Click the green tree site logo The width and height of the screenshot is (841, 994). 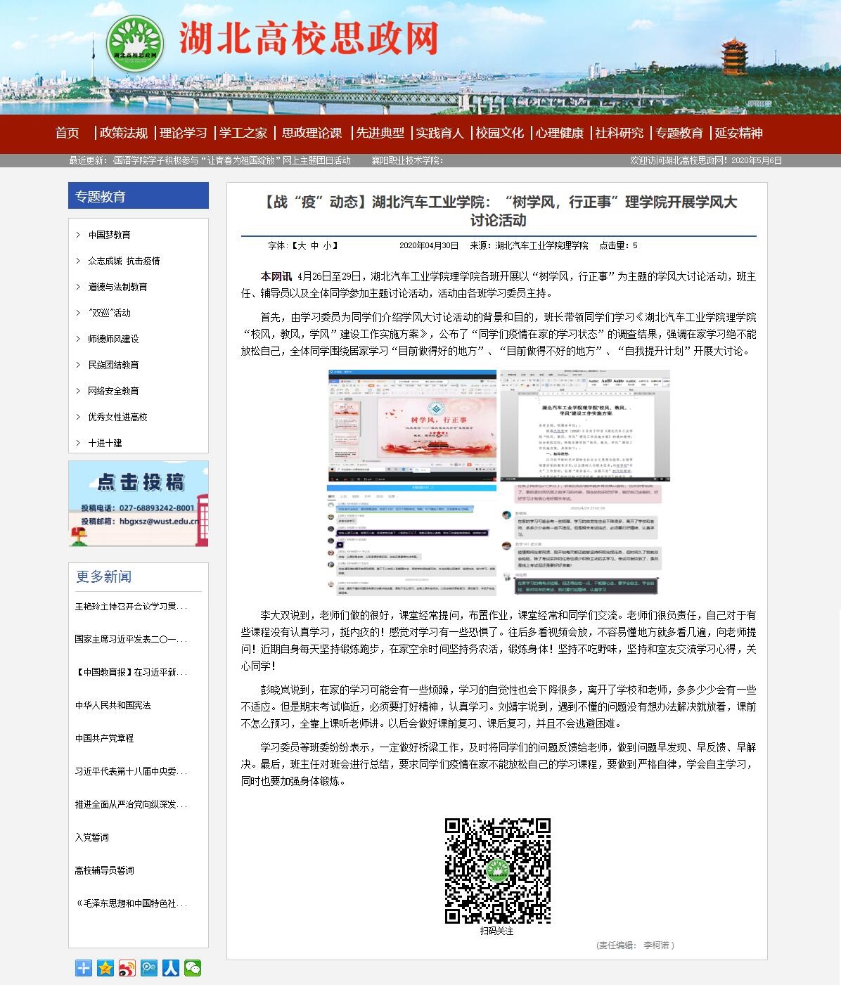(x=136, y=43)
